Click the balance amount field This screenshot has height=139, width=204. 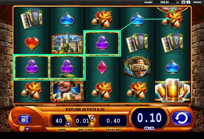(x=165, y=2)
